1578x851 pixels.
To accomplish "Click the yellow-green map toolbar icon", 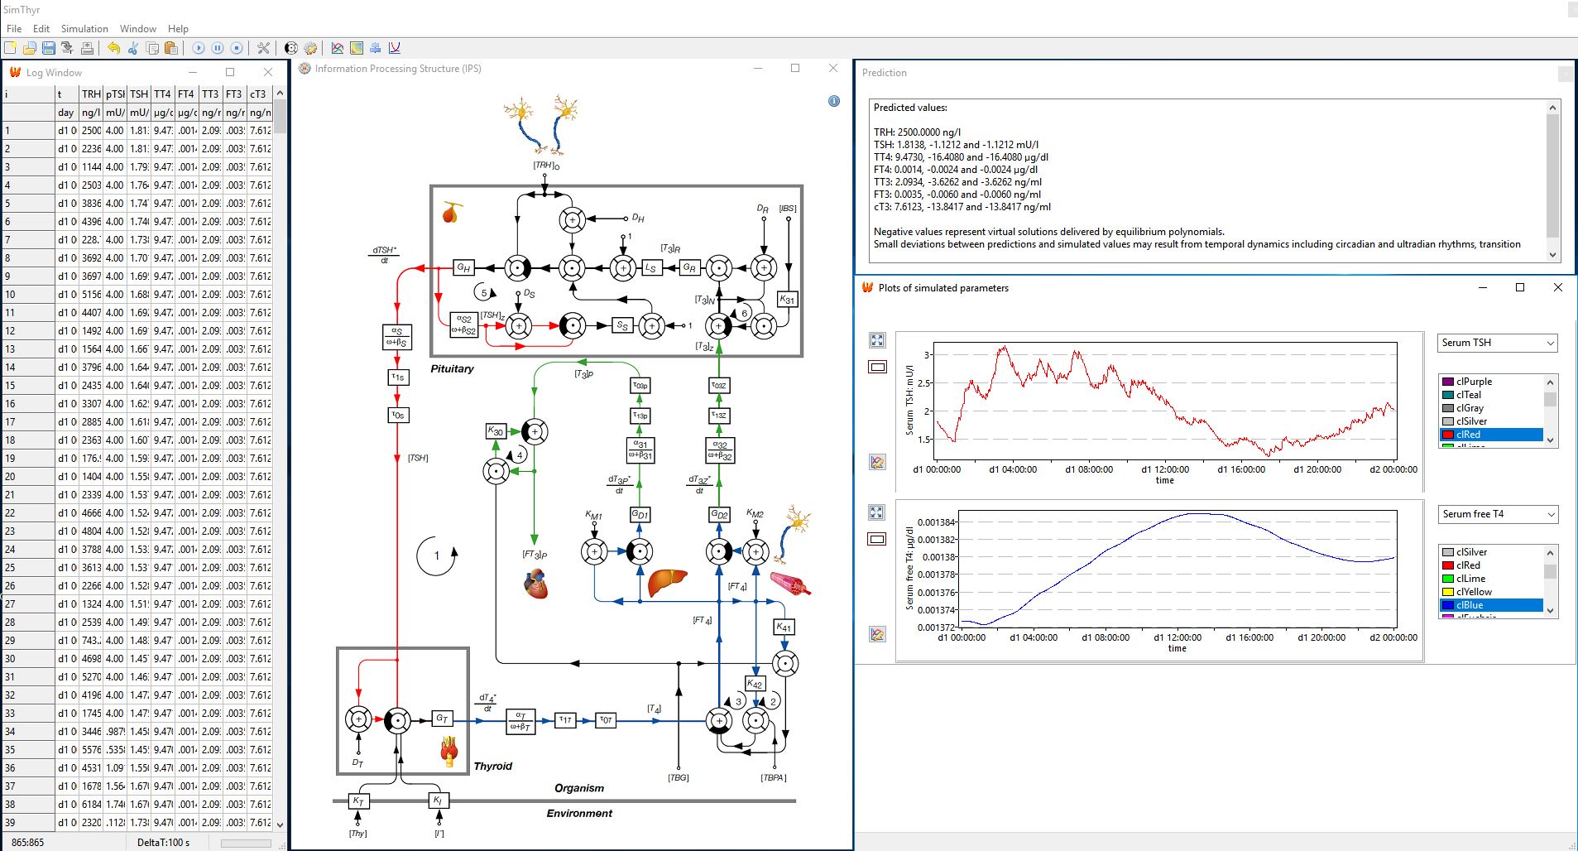I will coord(357,48).
